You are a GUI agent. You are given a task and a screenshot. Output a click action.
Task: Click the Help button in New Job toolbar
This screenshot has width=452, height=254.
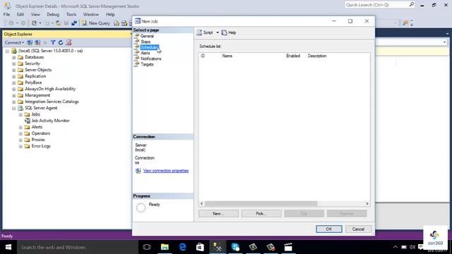click(229, 32)
